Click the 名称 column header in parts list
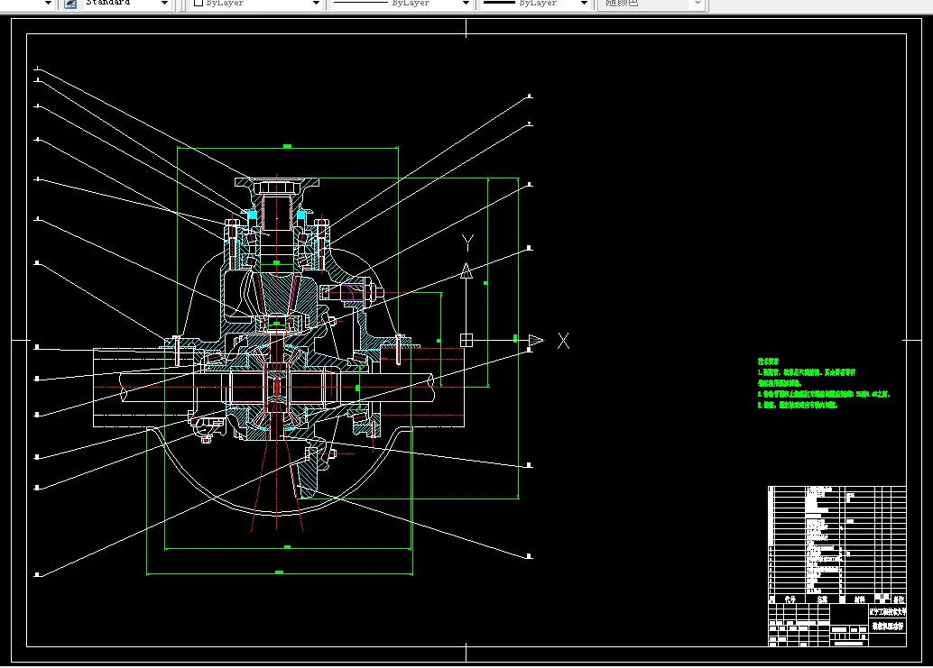Image resolution: width=933 pixels, height=668 pixels. (x=822, y=599)
